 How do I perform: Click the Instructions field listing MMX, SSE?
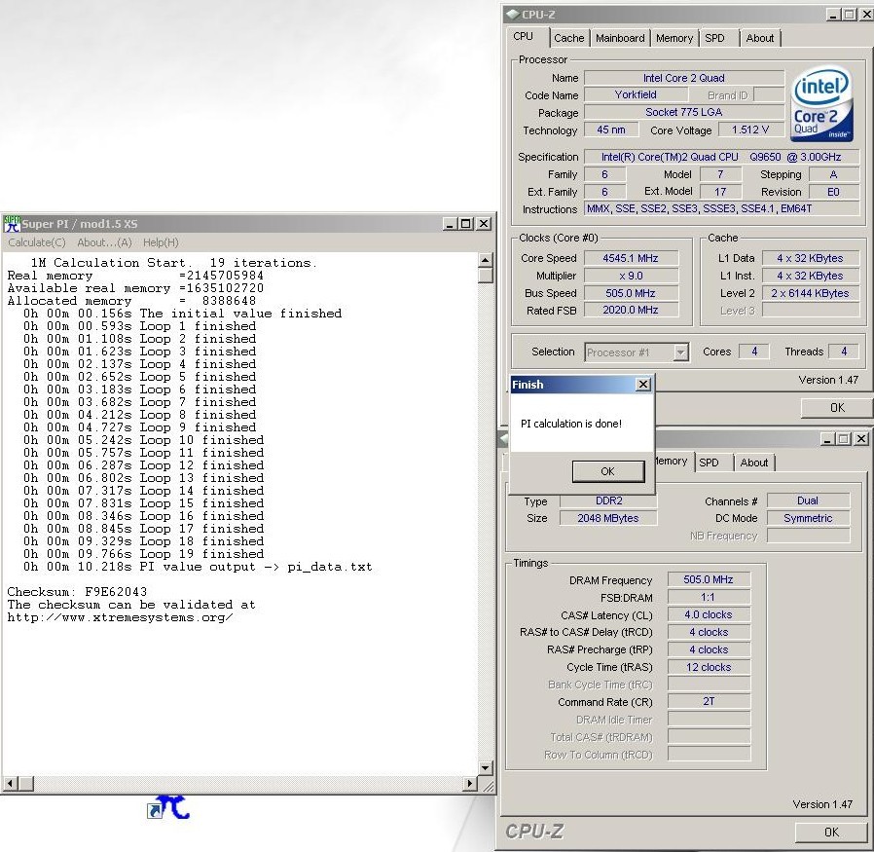click(721, 209)
